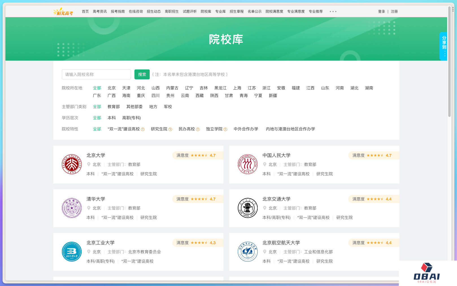Filter schools by 广东 location
The height and width of the screenshot is (286, 457).
(x=97, y=96)
